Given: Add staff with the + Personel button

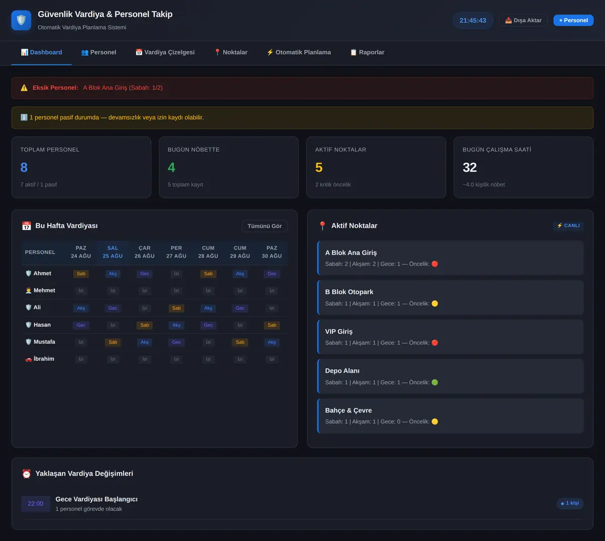Looking at the screenshot, I should coord(573,20).
